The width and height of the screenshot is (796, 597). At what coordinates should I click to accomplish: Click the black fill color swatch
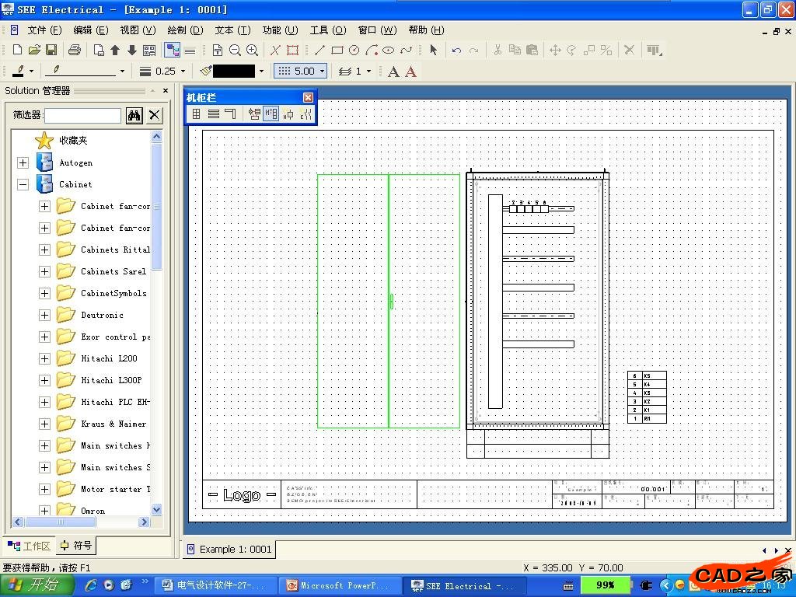(233, 71)
